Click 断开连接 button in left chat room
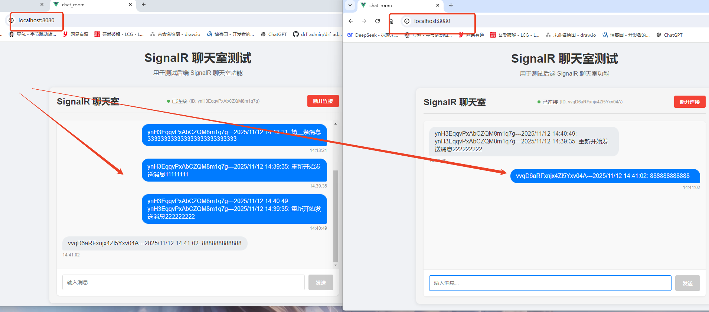This screenshot has width=709, height=312. (x=323, y=101)
